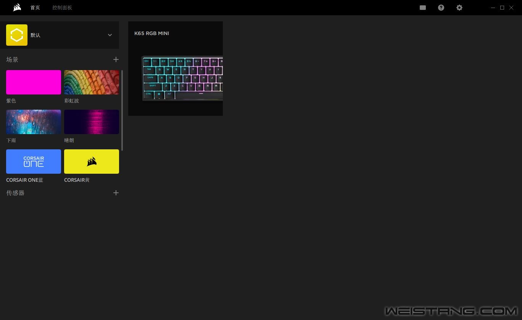Add a new scene with 场景 plus

[x=116, y=59]
